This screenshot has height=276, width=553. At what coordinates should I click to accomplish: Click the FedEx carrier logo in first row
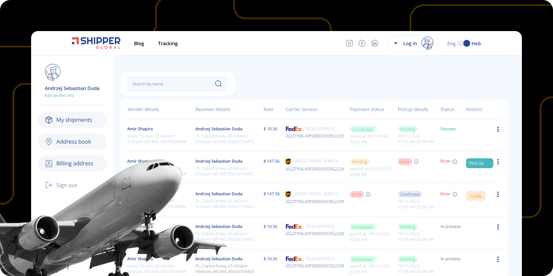pyautogui.click(x=293, y=129)
